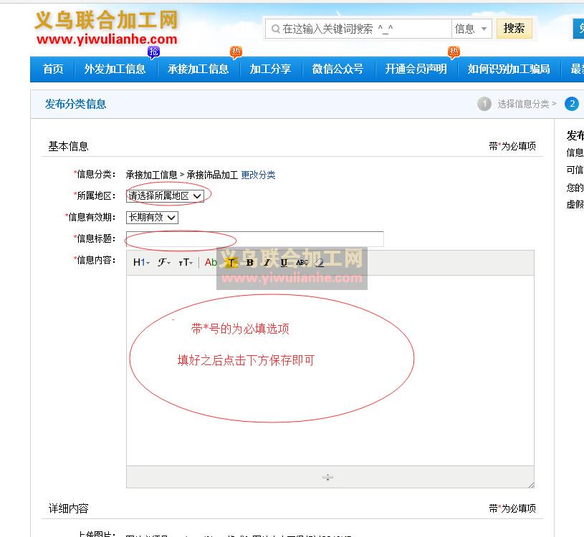The image size is (584, 537).
Task: Open the 微信公众号 menu item
Action: pos(338,69)
